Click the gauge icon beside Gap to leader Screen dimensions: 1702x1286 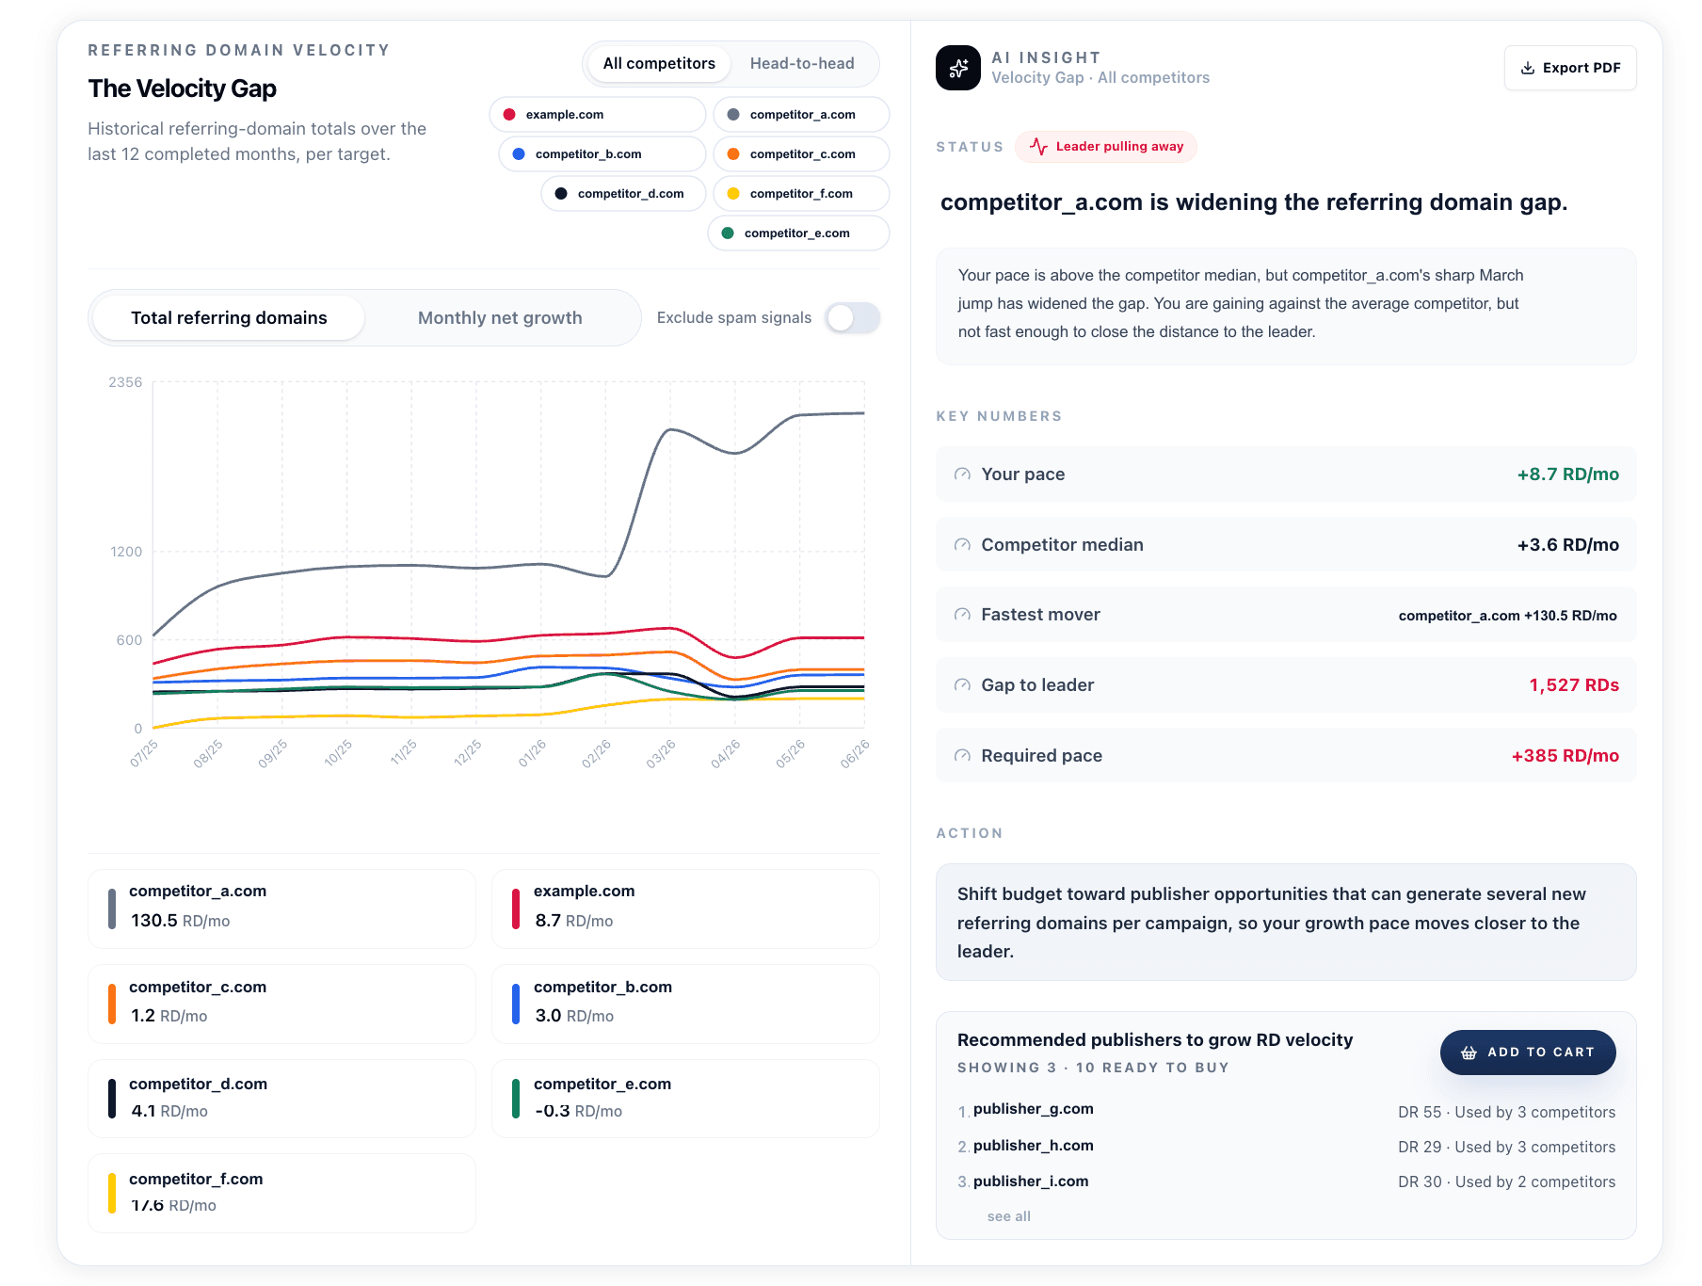[962, 685]
